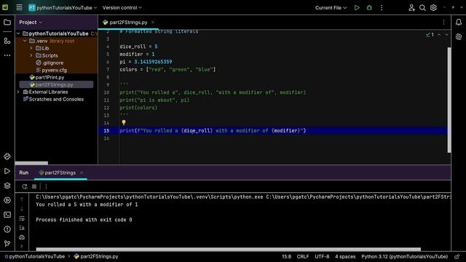Open the Notifications bell
The image size is (466, 262).
click(459, 23)
